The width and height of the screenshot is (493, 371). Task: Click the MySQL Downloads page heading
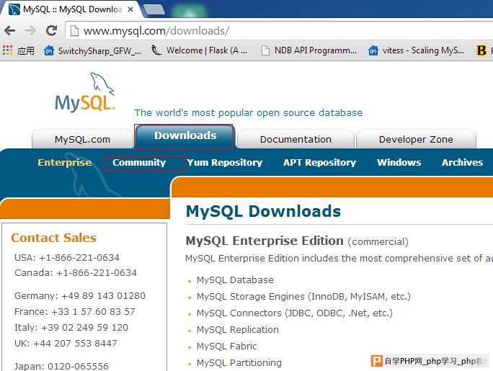coord(263,211)
